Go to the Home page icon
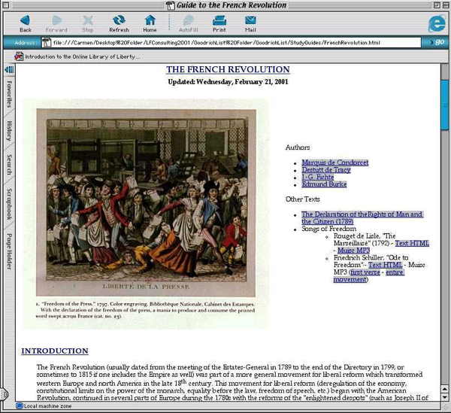 pyautogui.click(x=150, y=23)
